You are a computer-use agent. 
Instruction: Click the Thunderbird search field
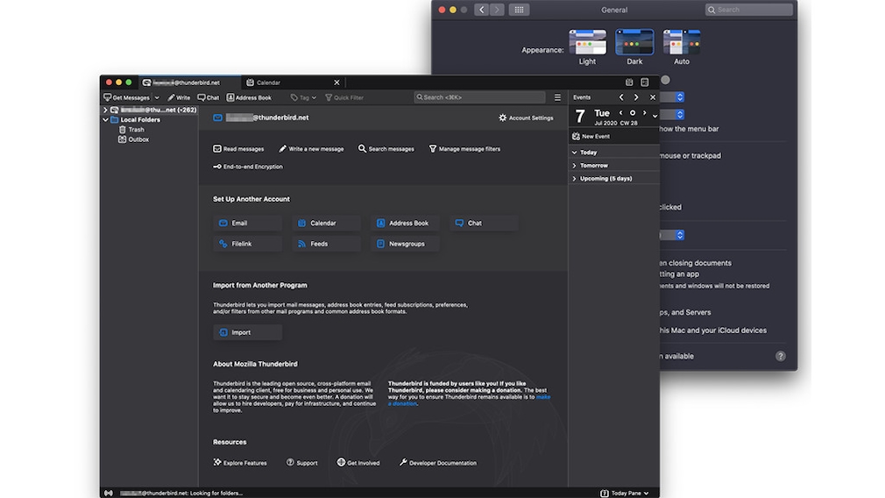(480, 97)
